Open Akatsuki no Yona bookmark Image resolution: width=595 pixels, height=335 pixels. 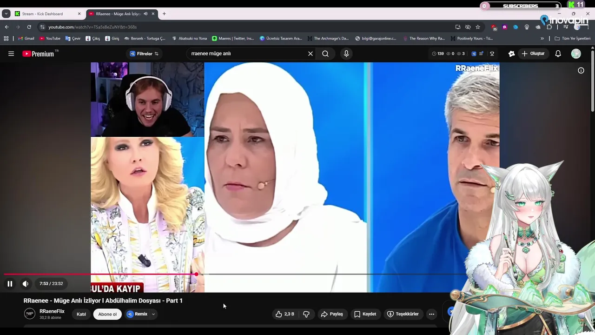[189, 39]
